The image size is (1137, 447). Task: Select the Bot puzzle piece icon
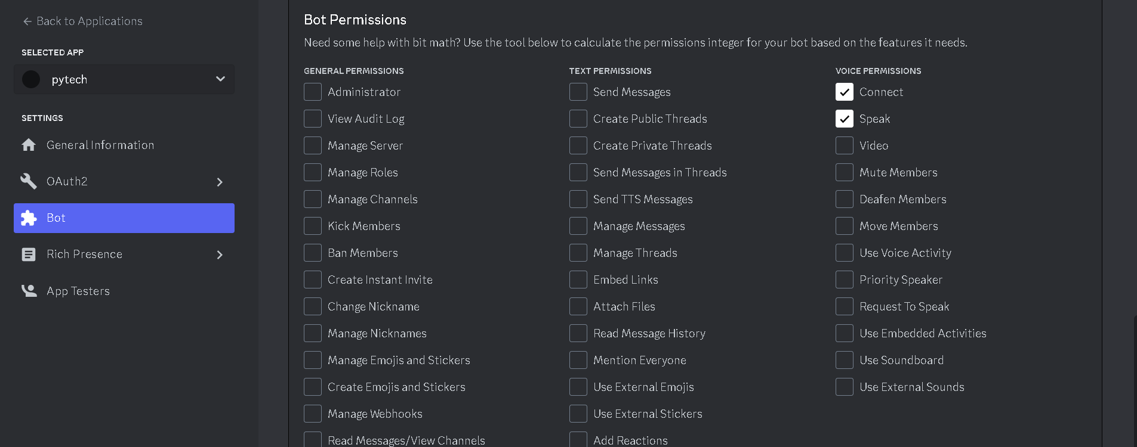(x=29, y=218)
